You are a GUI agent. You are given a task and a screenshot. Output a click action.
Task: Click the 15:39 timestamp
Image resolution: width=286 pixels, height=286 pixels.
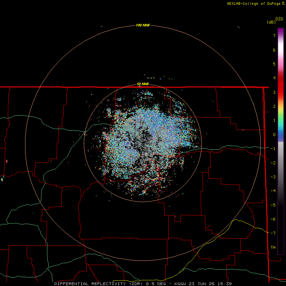click(x=225, y=284)
